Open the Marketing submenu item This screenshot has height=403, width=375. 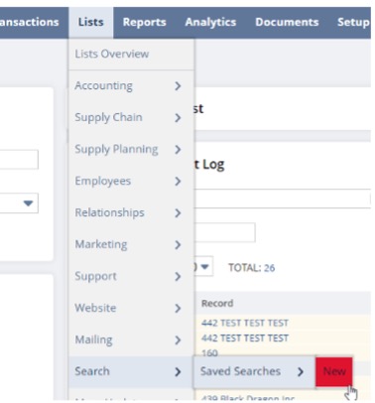(131, 244)
